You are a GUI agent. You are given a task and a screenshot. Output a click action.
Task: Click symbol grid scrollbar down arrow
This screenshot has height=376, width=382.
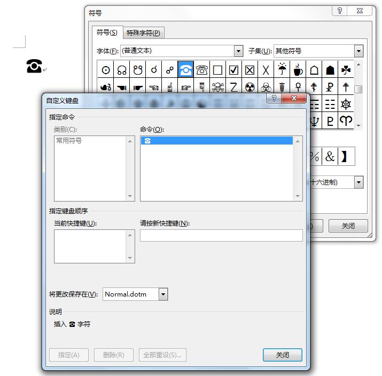point(358,125)
